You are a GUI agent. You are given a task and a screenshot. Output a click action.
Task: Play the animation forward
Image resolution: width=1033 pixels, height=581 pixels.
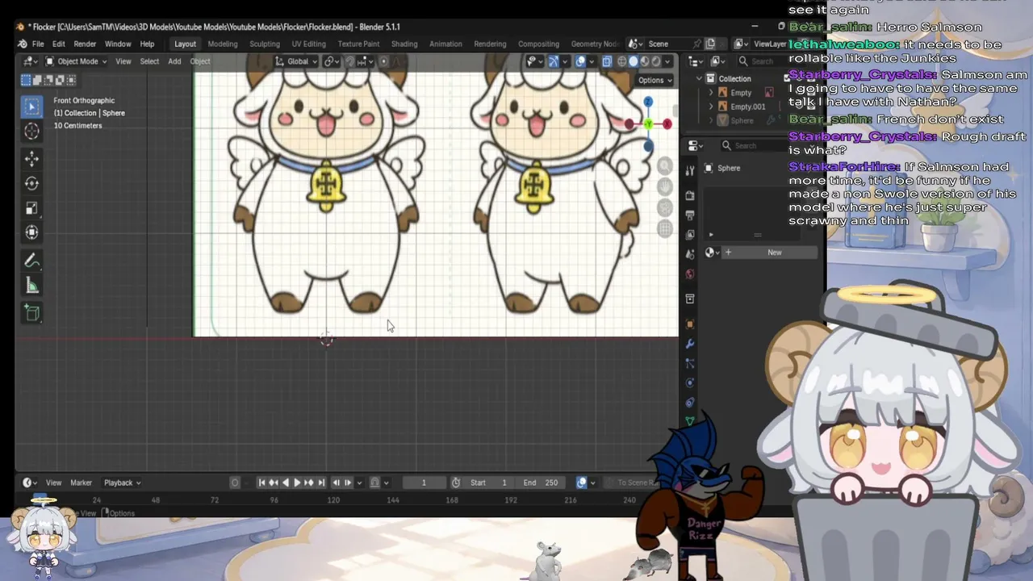[297, 483]
